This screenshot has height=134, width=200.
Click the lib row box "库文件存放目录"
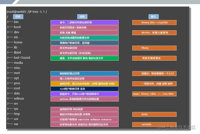(x=85, y=48)
